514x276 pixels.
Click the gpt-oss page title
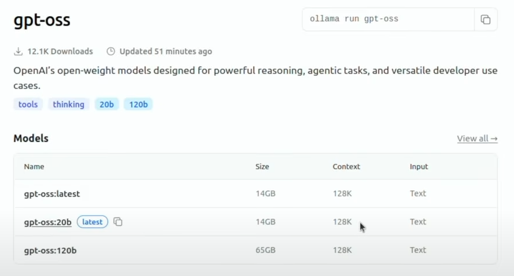point(42,20)
